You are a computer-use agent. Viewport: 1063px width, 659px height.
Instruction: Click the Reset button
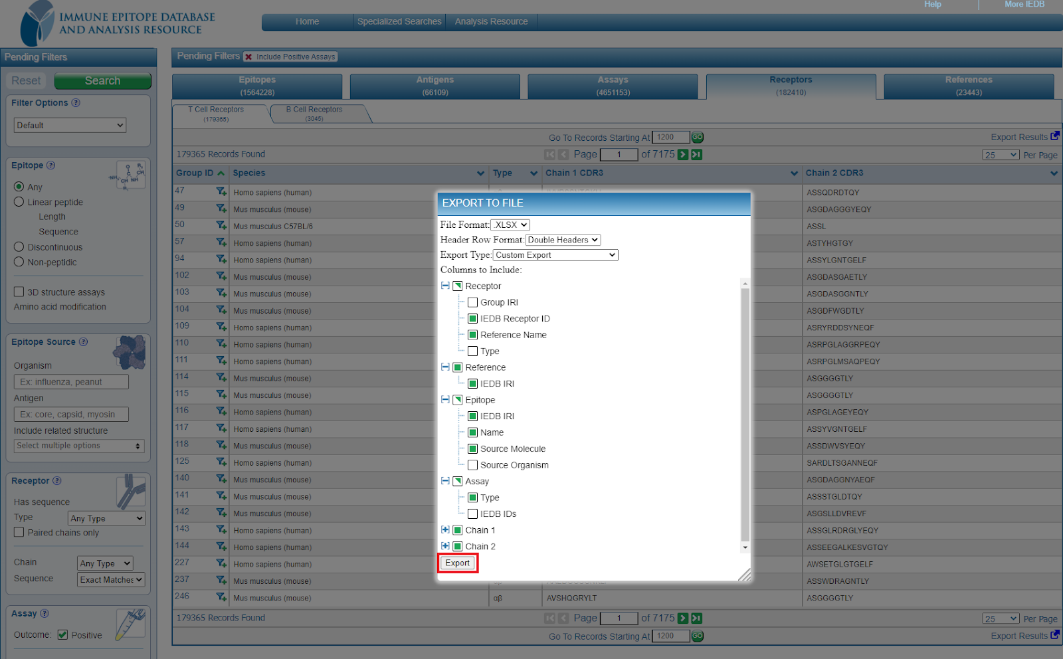click(26, 81)
